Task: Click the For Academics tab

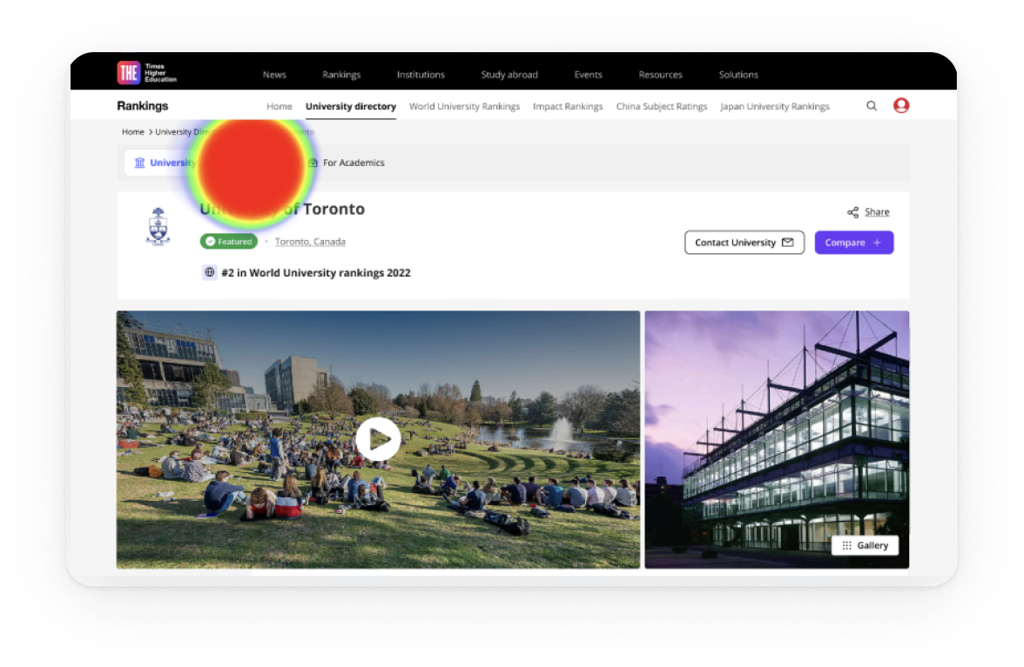Action: click(353, 163)
